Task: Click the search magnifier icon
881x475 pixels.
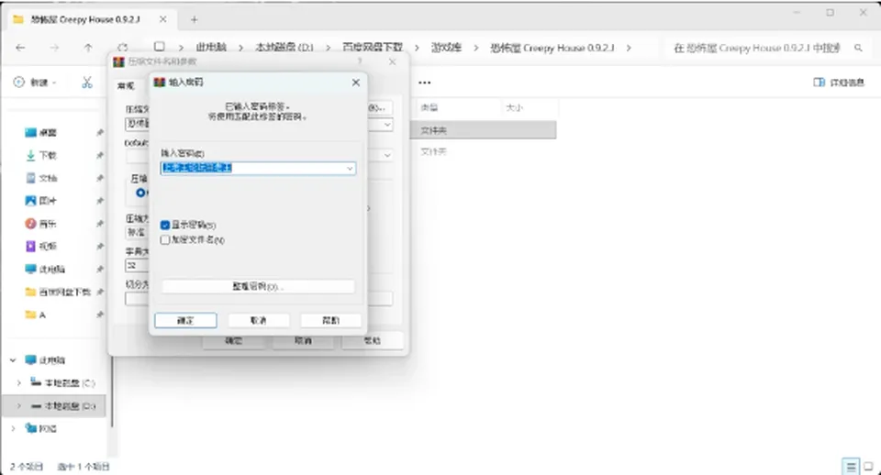Action: [858, 49]
